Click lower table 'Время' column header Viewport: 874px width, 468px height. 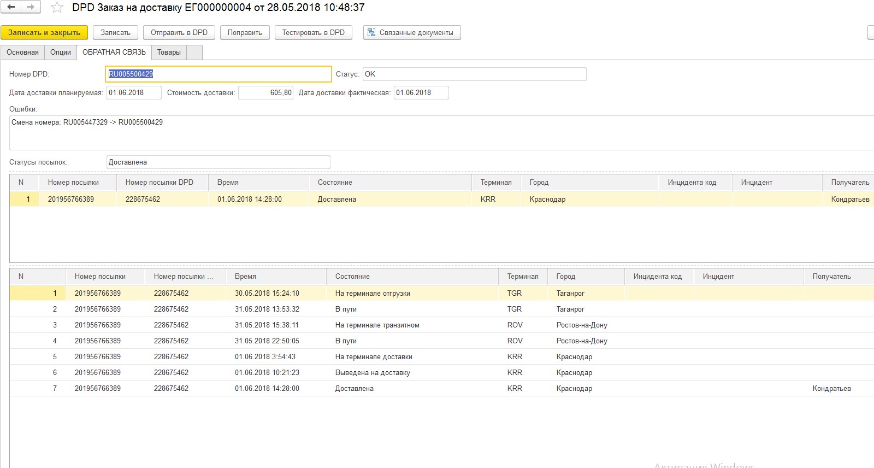tap(276, 277)
